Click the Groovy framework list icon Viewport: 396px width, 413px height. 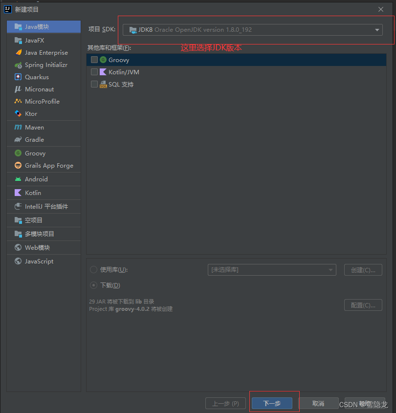coord(103,60)
